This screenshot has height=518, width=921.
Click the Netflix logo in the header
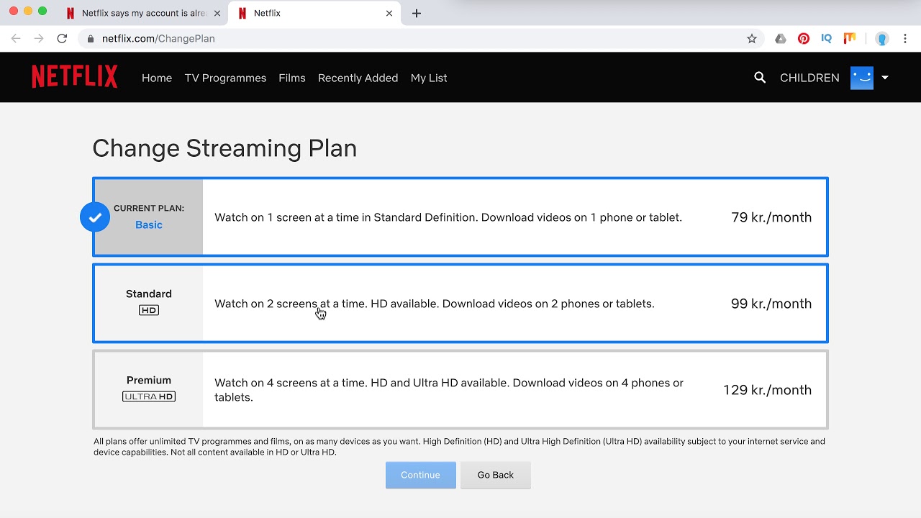pyautogui.click(x=75, y=77)
